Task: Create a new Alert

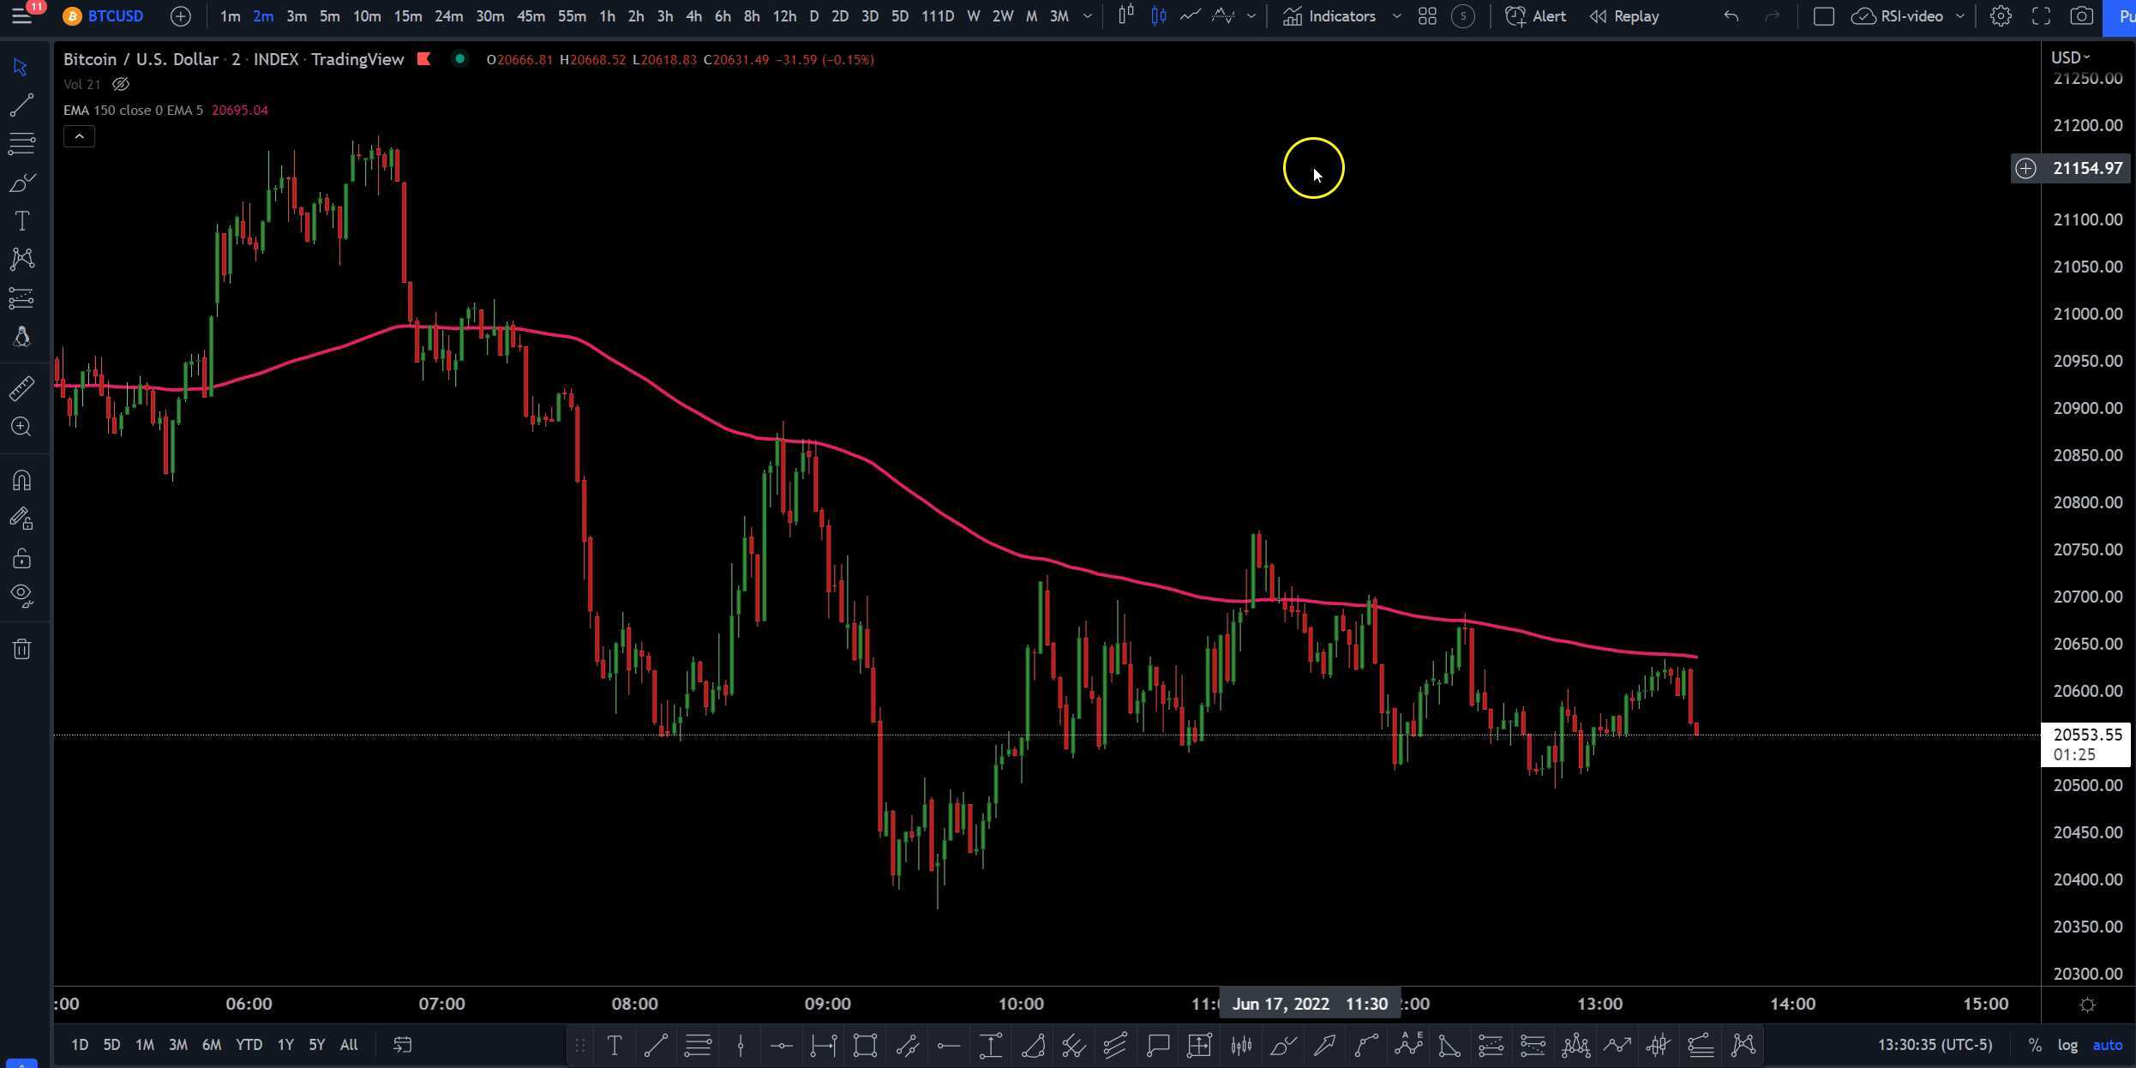Action: 1535,16
